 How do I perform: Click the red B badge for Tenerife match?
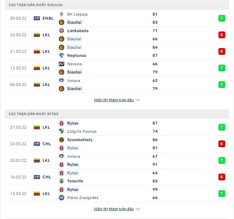click(221, 177)
